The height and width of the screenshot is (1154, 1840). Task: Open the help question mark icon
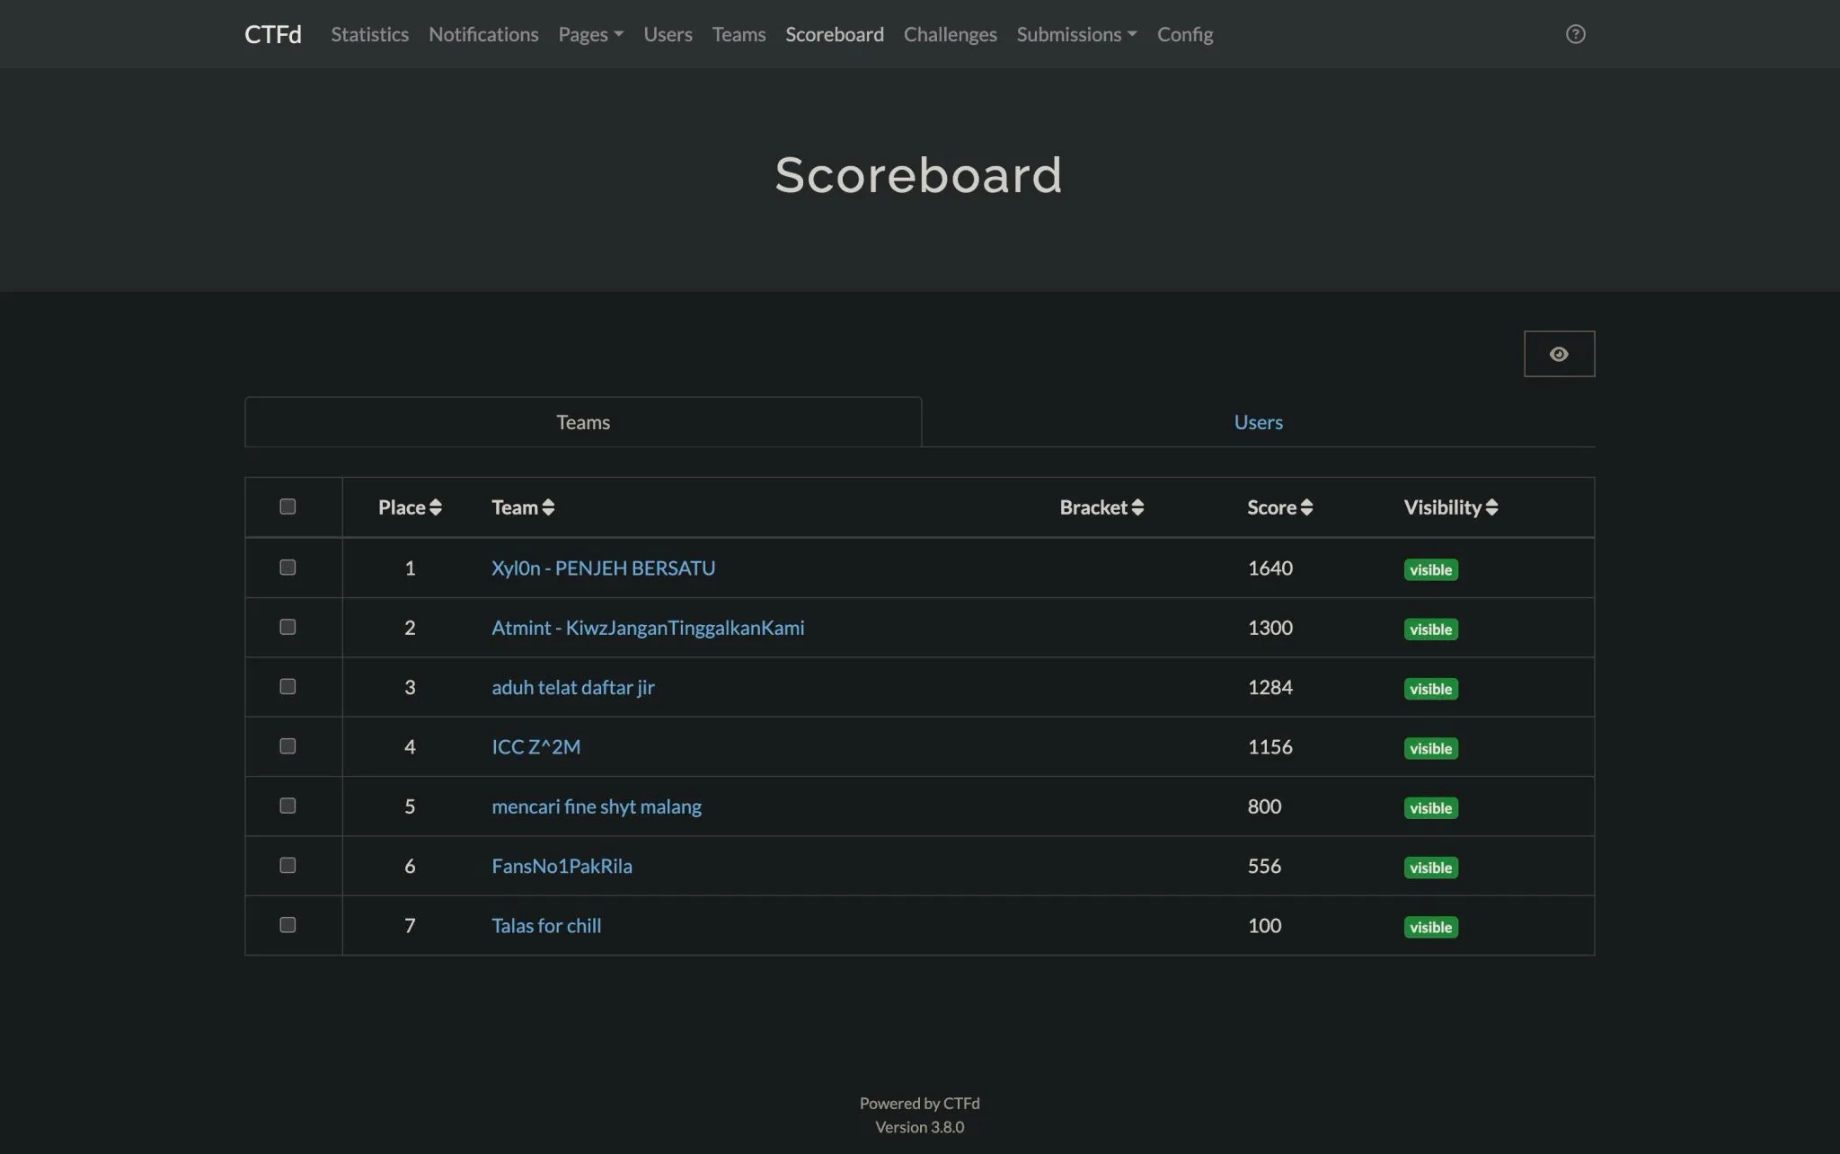click(1575, 34)
